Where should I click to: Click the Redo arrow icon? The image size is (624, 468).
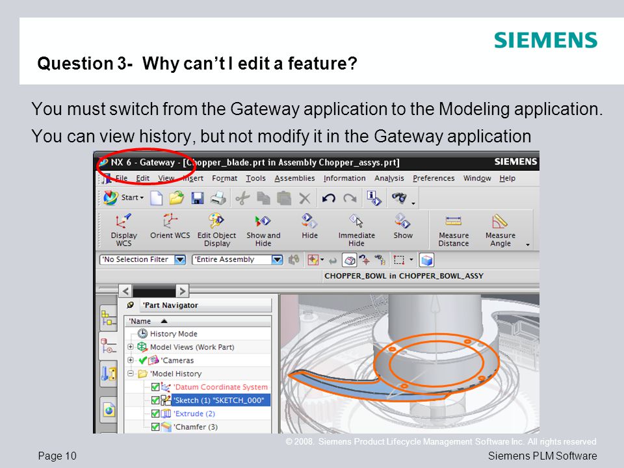(350, 198)
